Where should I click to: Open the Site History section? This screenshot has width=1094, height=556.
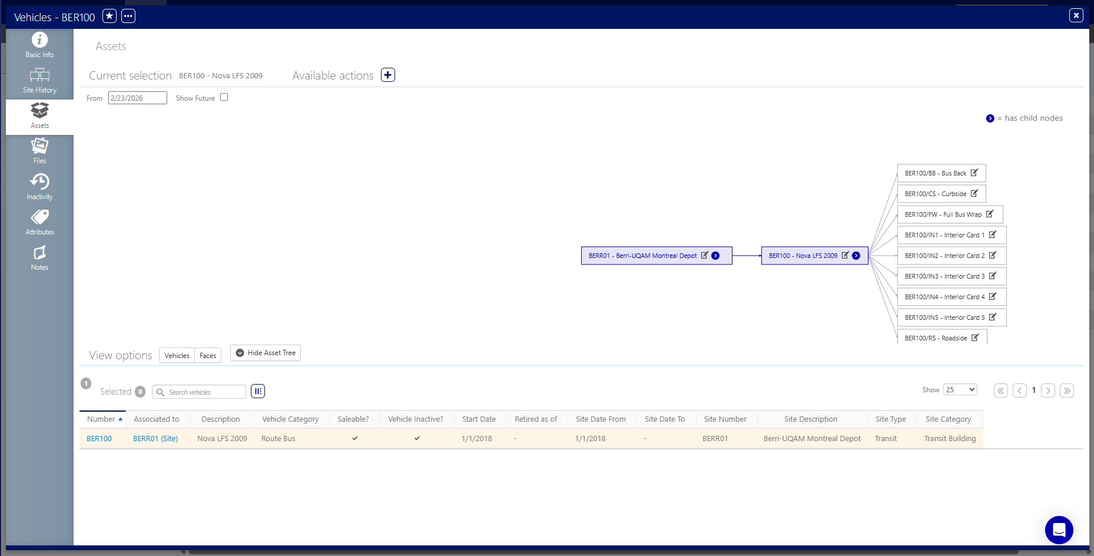(x=39, y=81)
